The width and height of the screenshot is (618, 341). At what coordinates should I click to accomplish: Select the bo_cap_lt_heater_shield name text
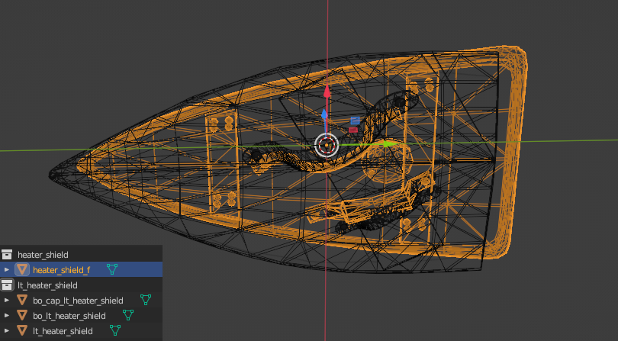(78, 301)
